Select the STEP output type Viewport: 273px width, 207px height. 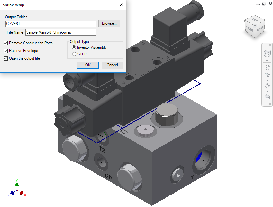74,54
